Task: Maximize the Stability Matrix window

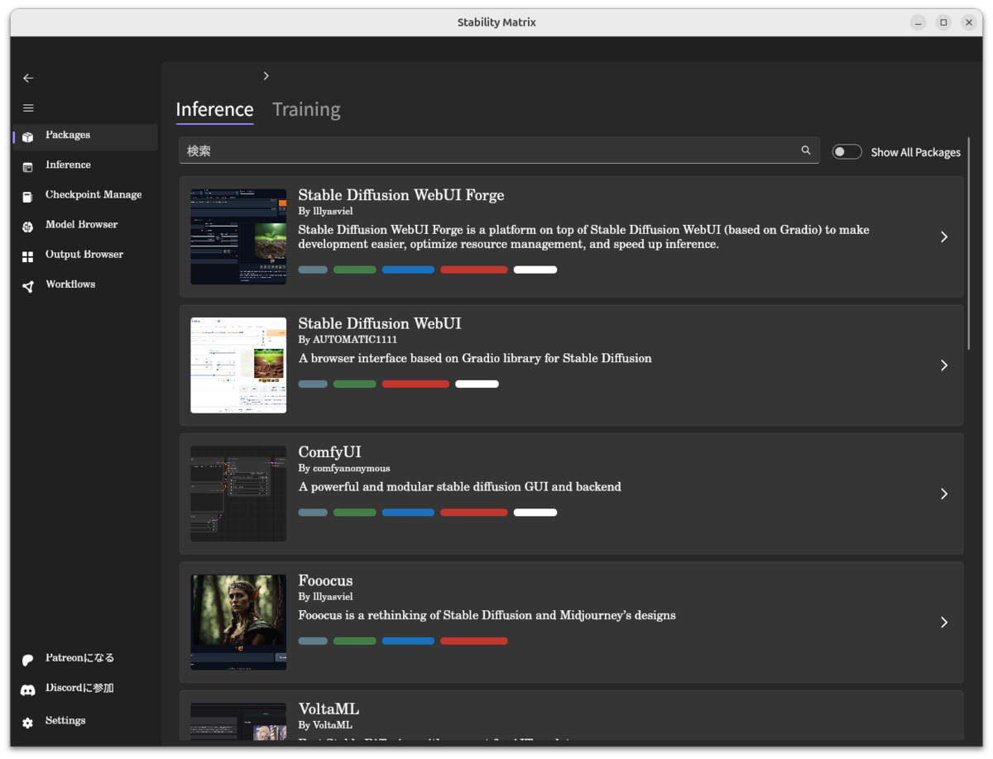Action: coord(943,22)
